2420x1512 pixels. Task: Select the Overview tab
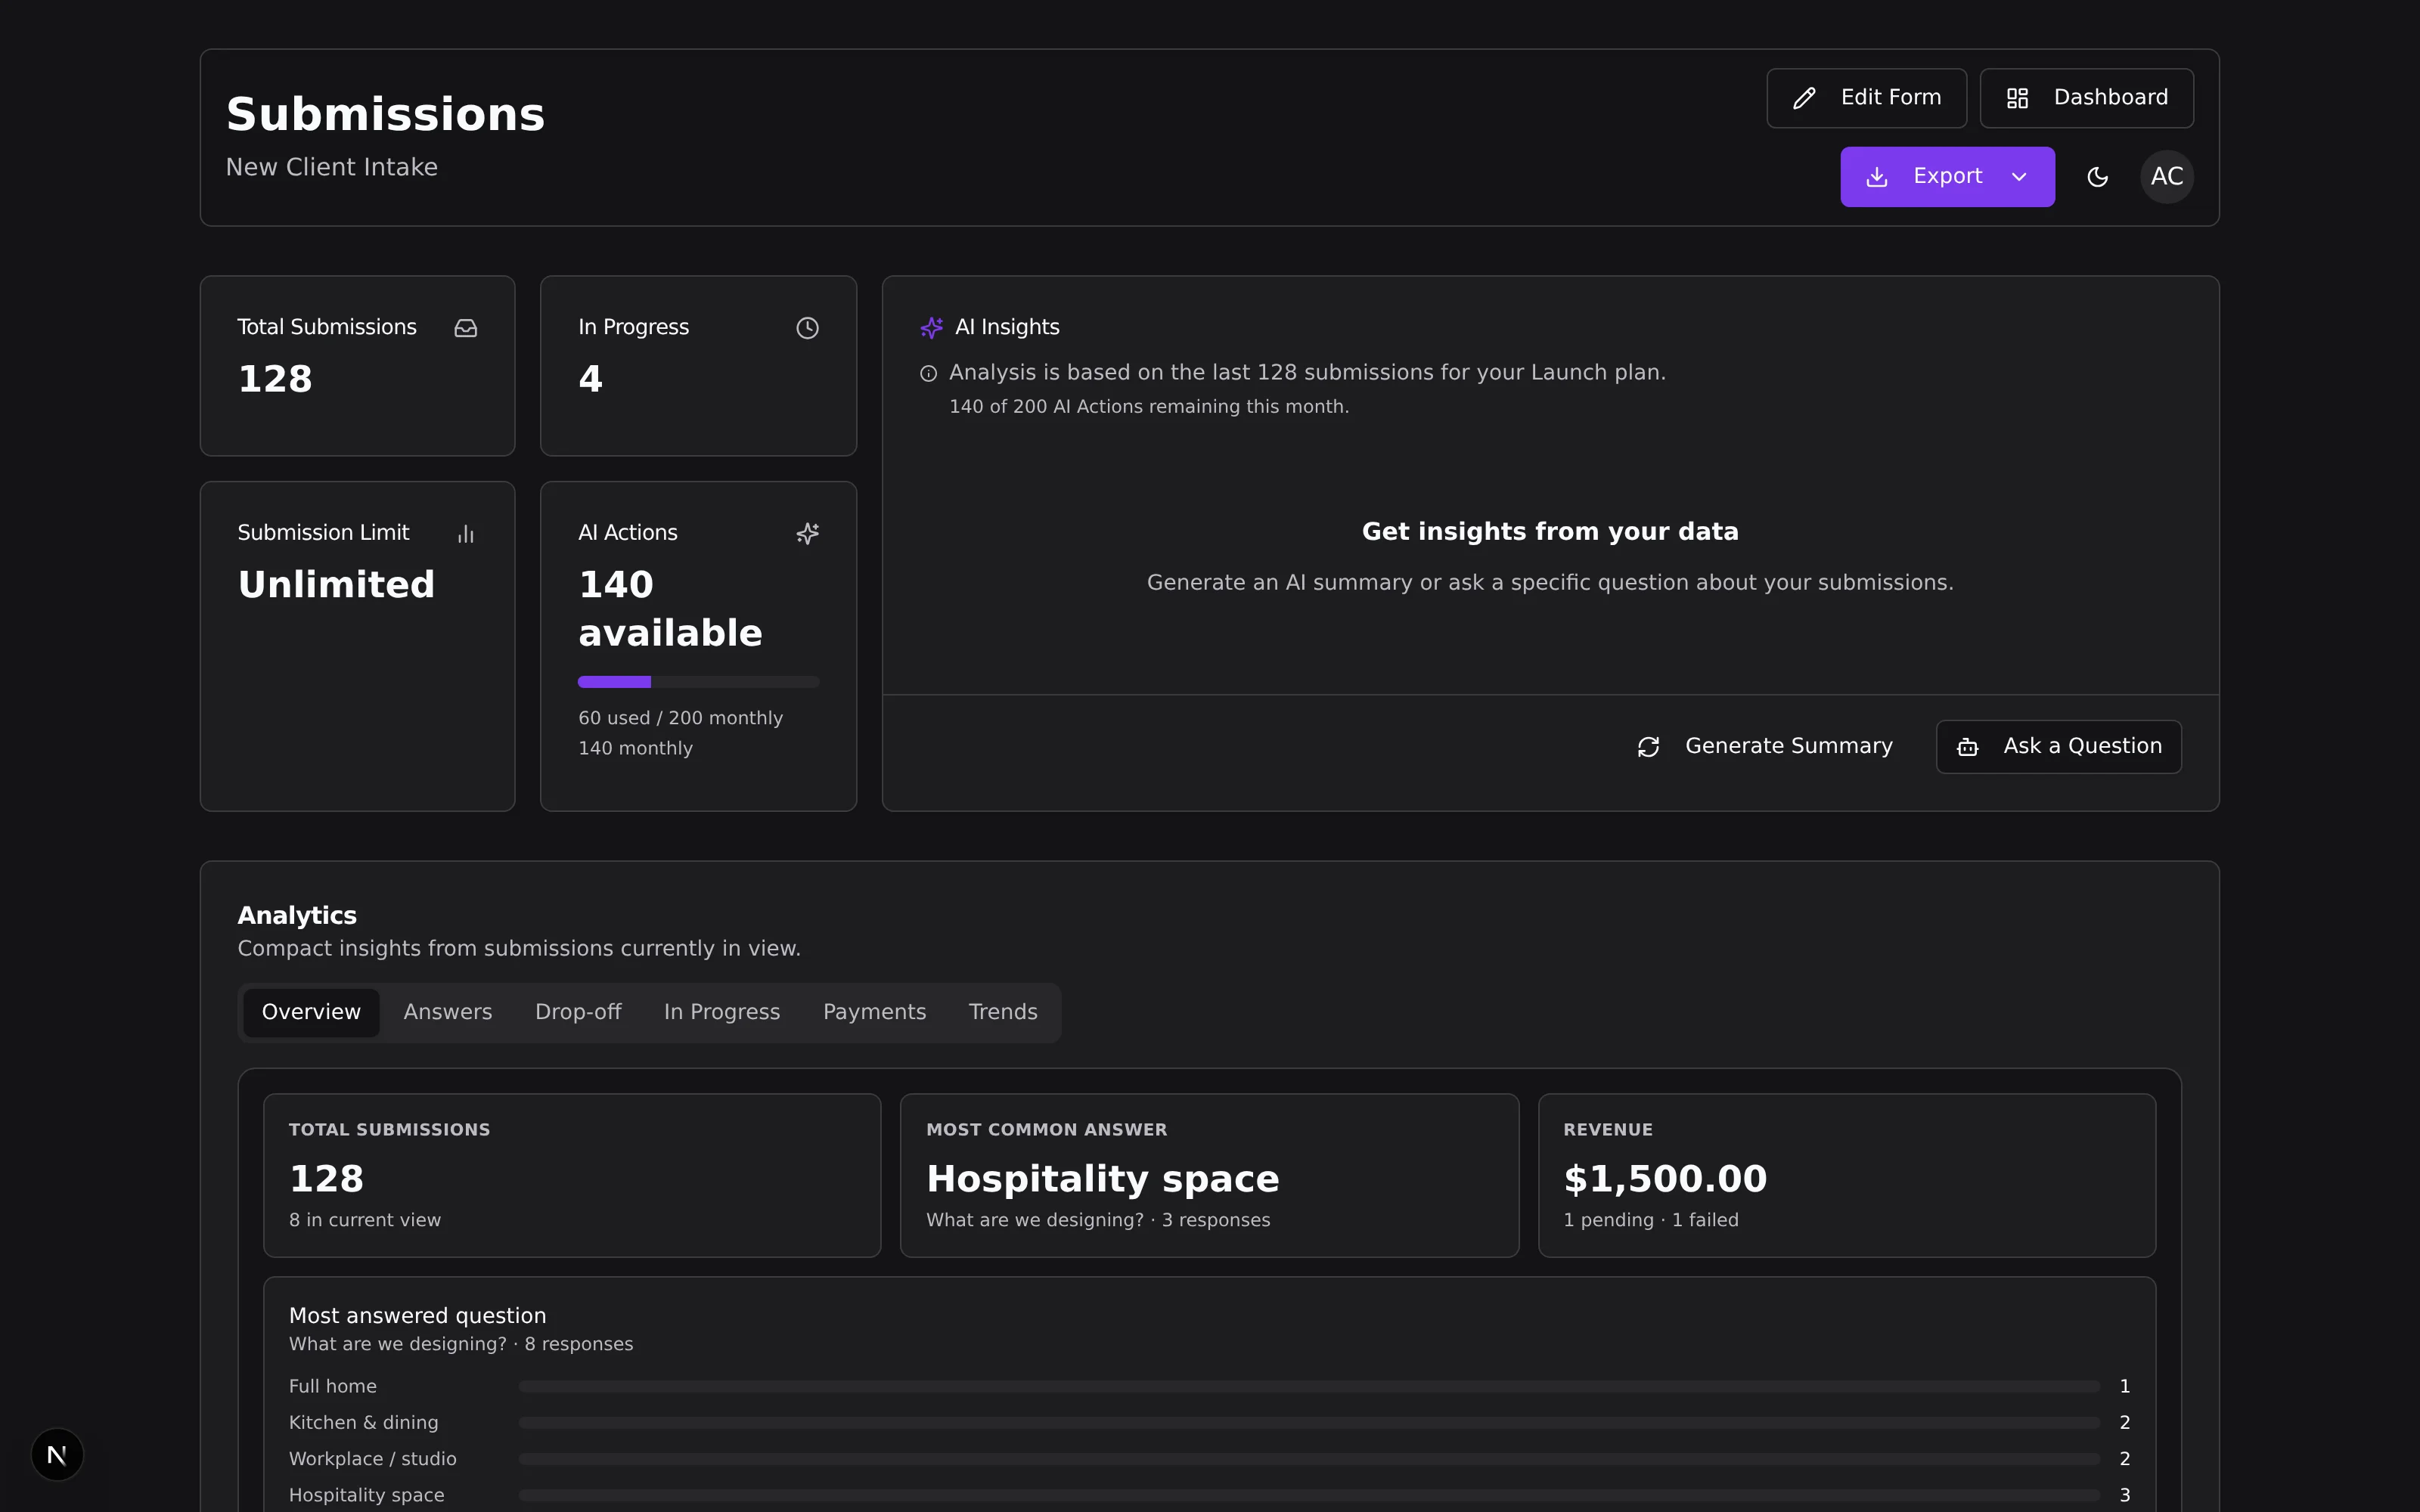pyautogui.click(x=311, y=1013)
